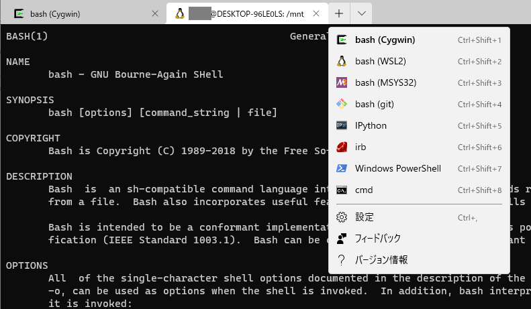531x309 pixels.
Task: Click the NAME section heading
Action: click(x=18, y=62)
